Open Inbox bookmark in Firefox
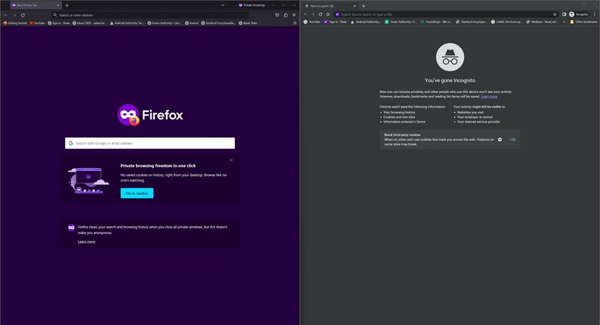The height and width of the screenshot is (325, 600). (x=90, y=23)
